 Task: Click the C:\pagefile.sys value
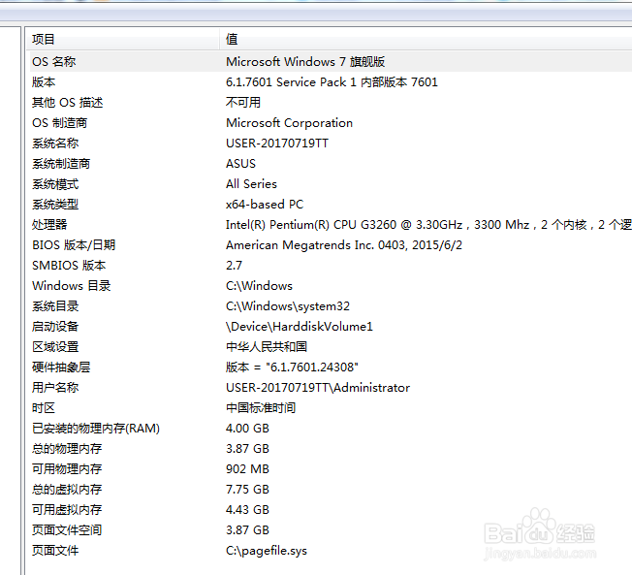pyautogui.click(x=267, y=551)
